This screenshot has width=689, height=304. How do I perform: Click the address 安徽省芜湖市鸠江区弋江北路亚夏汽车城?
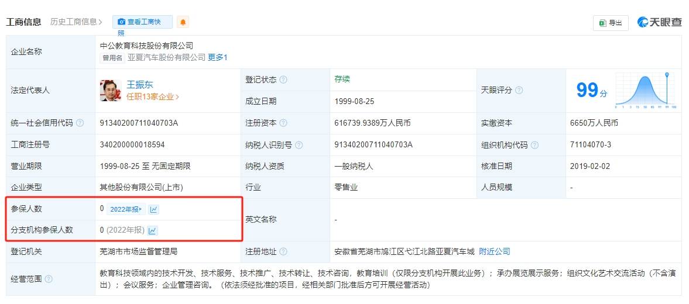pyautogui.click(x=405, y=252)
